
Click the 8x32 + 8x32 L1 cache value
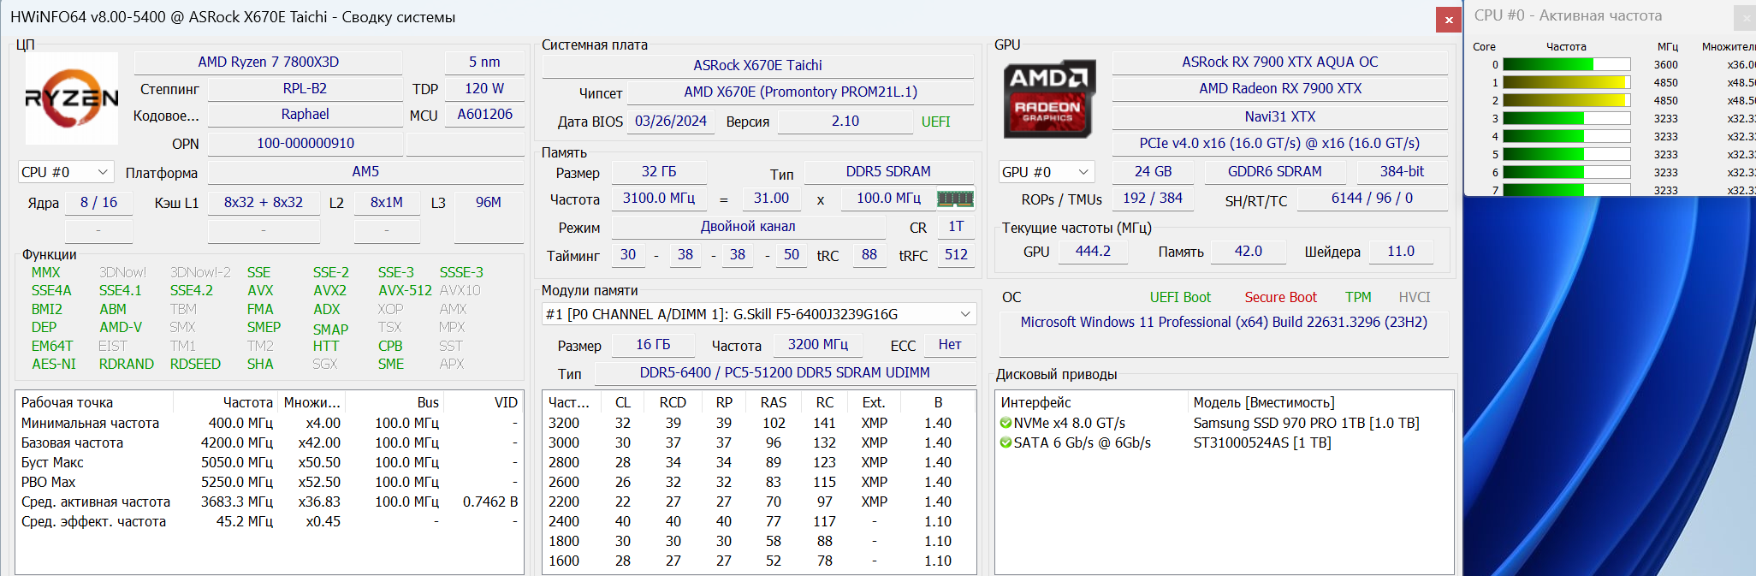[x=264, y=202]
